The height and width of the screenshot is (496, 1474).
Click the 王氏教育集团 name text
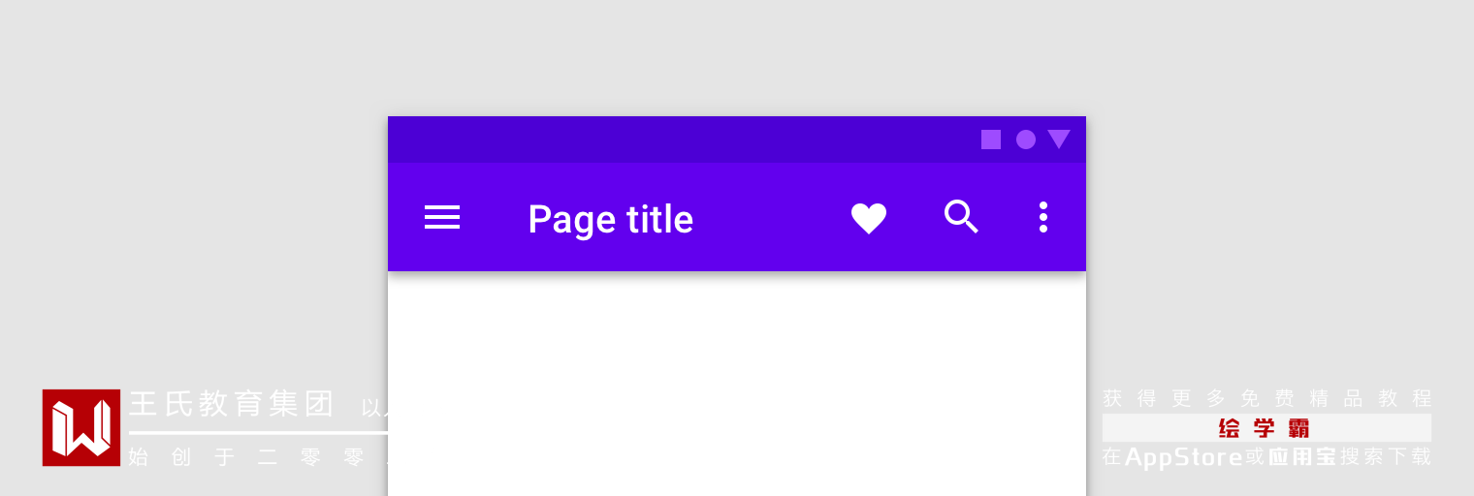point(232,404)
